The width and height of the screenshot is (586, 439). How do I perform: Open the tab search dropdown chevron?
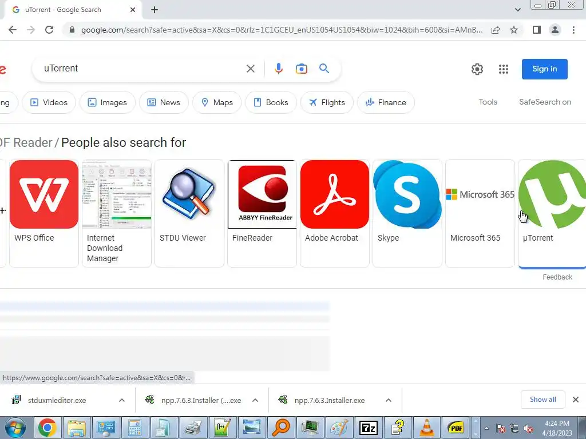517,10
